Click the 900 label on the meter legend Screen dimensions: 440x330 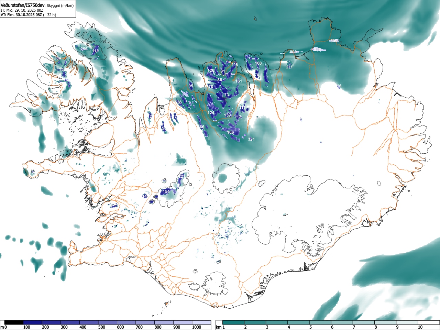(177, 327)
